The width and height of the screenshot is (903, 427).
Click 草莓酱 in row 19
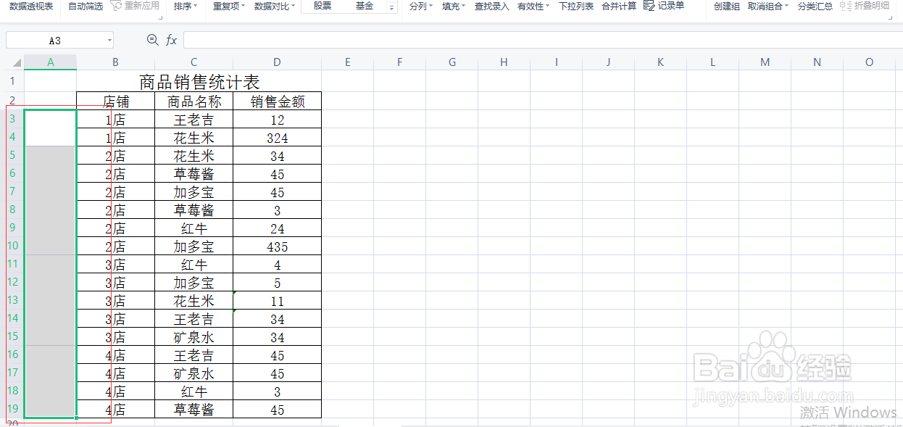(194, 410)
